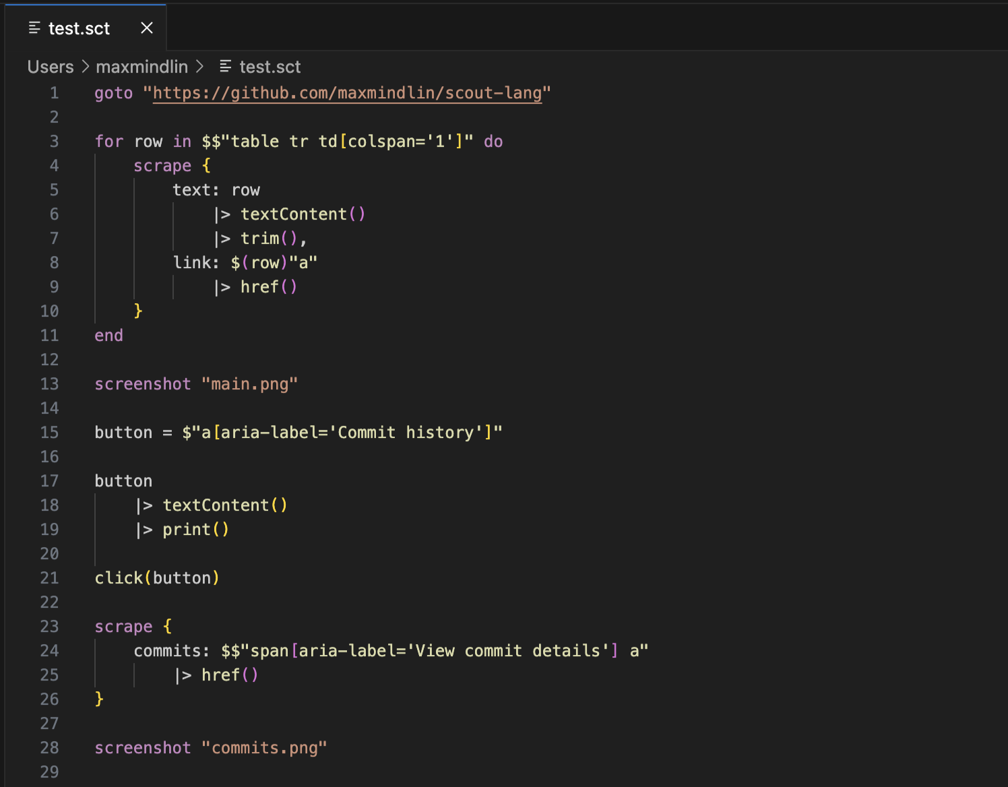Image resolution: width=1008 pixels, height=787 pixels.
Task: Click test.sct in the breadcrumb path
Action: pos(270,67)
